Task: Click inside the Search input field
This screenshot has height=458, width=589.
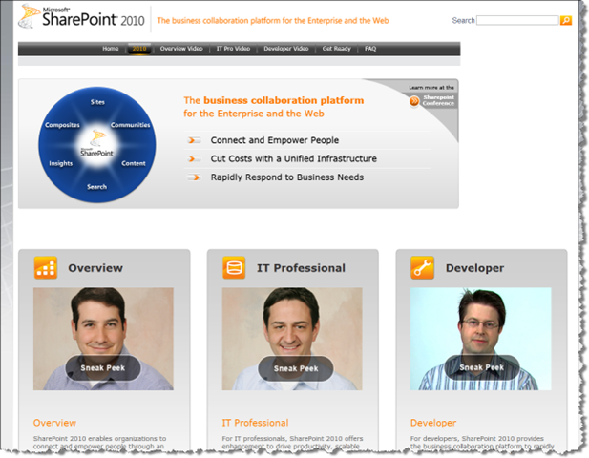Action: [x=517, y=20]
